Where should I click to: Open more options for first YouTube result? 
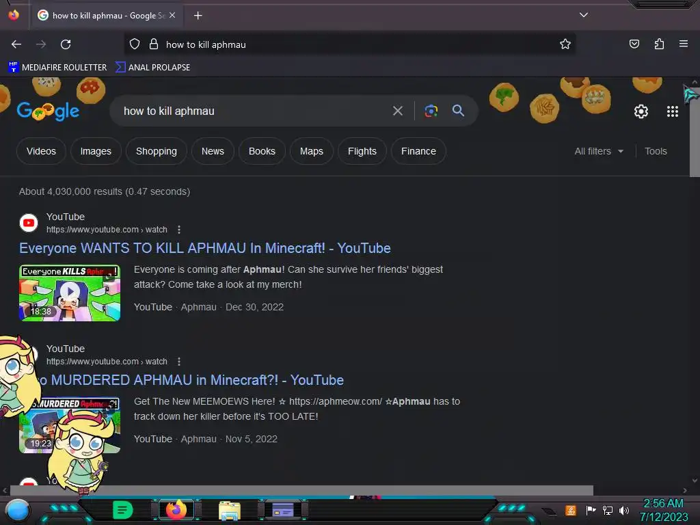[x=179, y=230]
